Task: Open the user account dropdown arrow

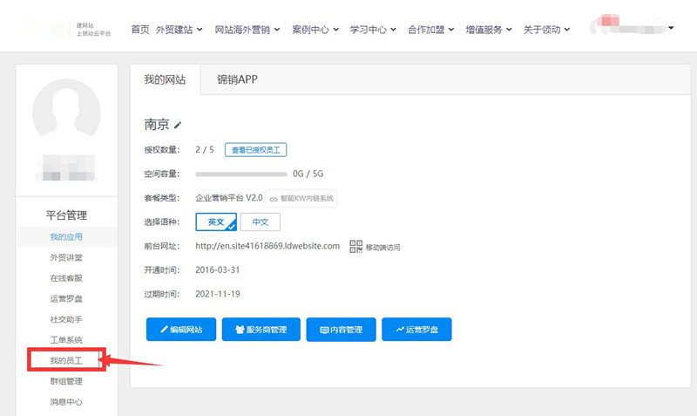Action: tap(671, 28)
